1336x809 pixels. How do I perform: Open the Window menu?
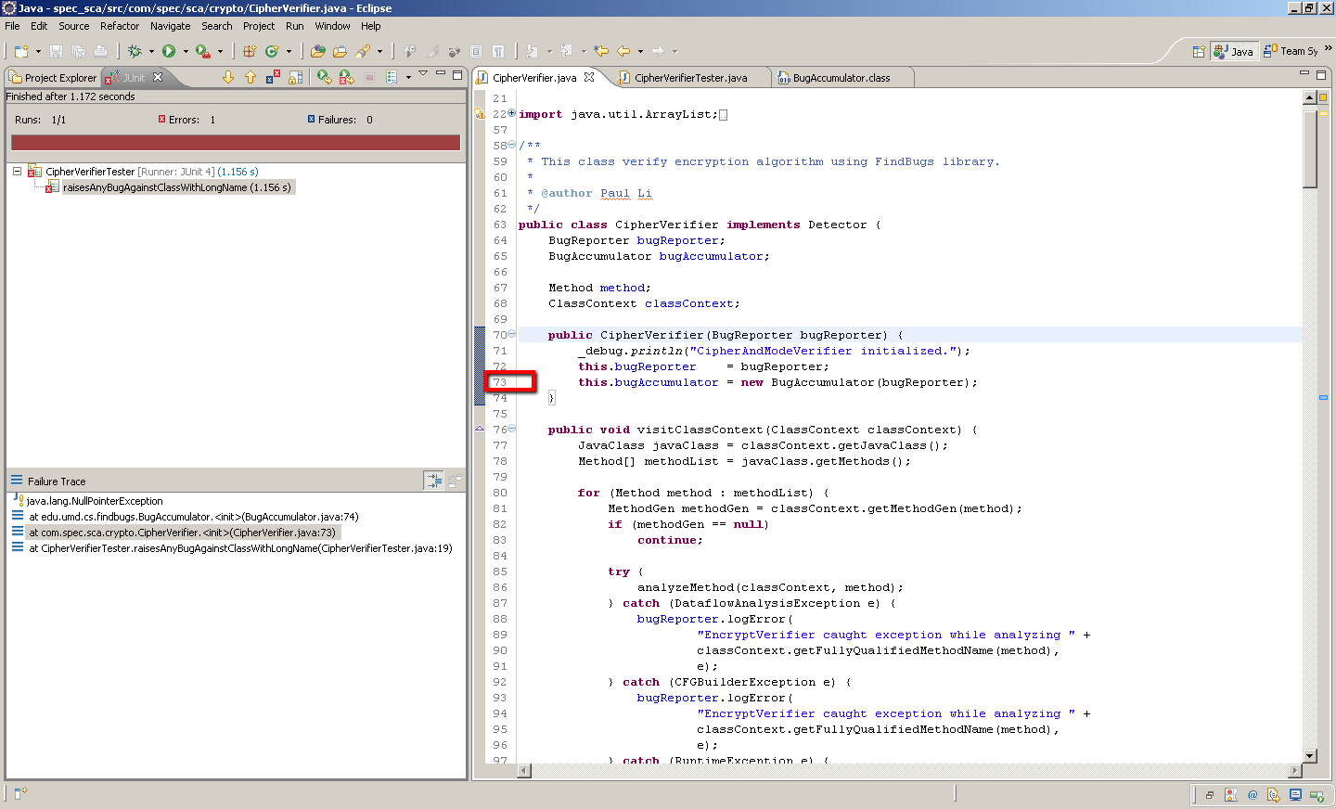332,26
